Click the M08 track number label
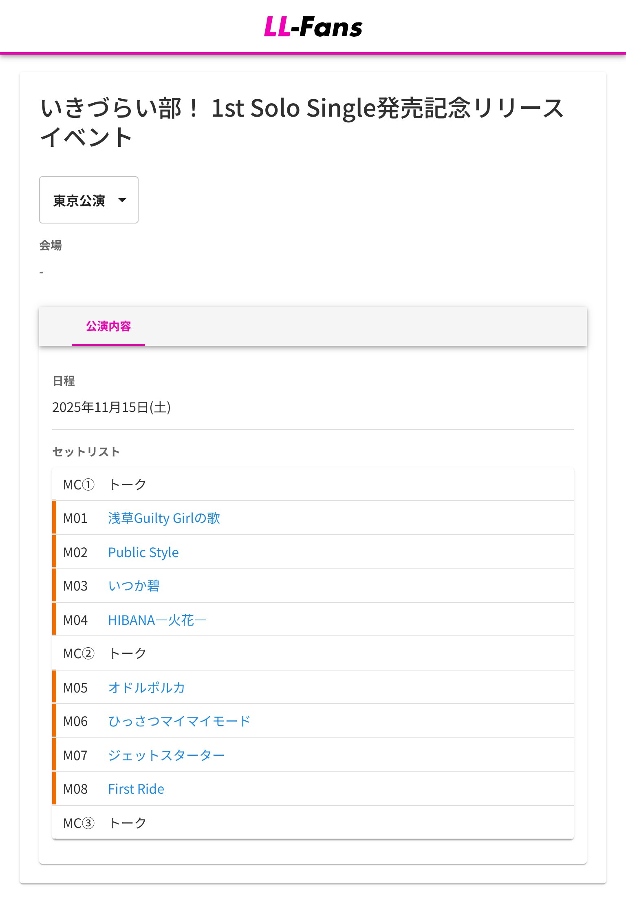626x903 pixels. [x=75, y=789]
